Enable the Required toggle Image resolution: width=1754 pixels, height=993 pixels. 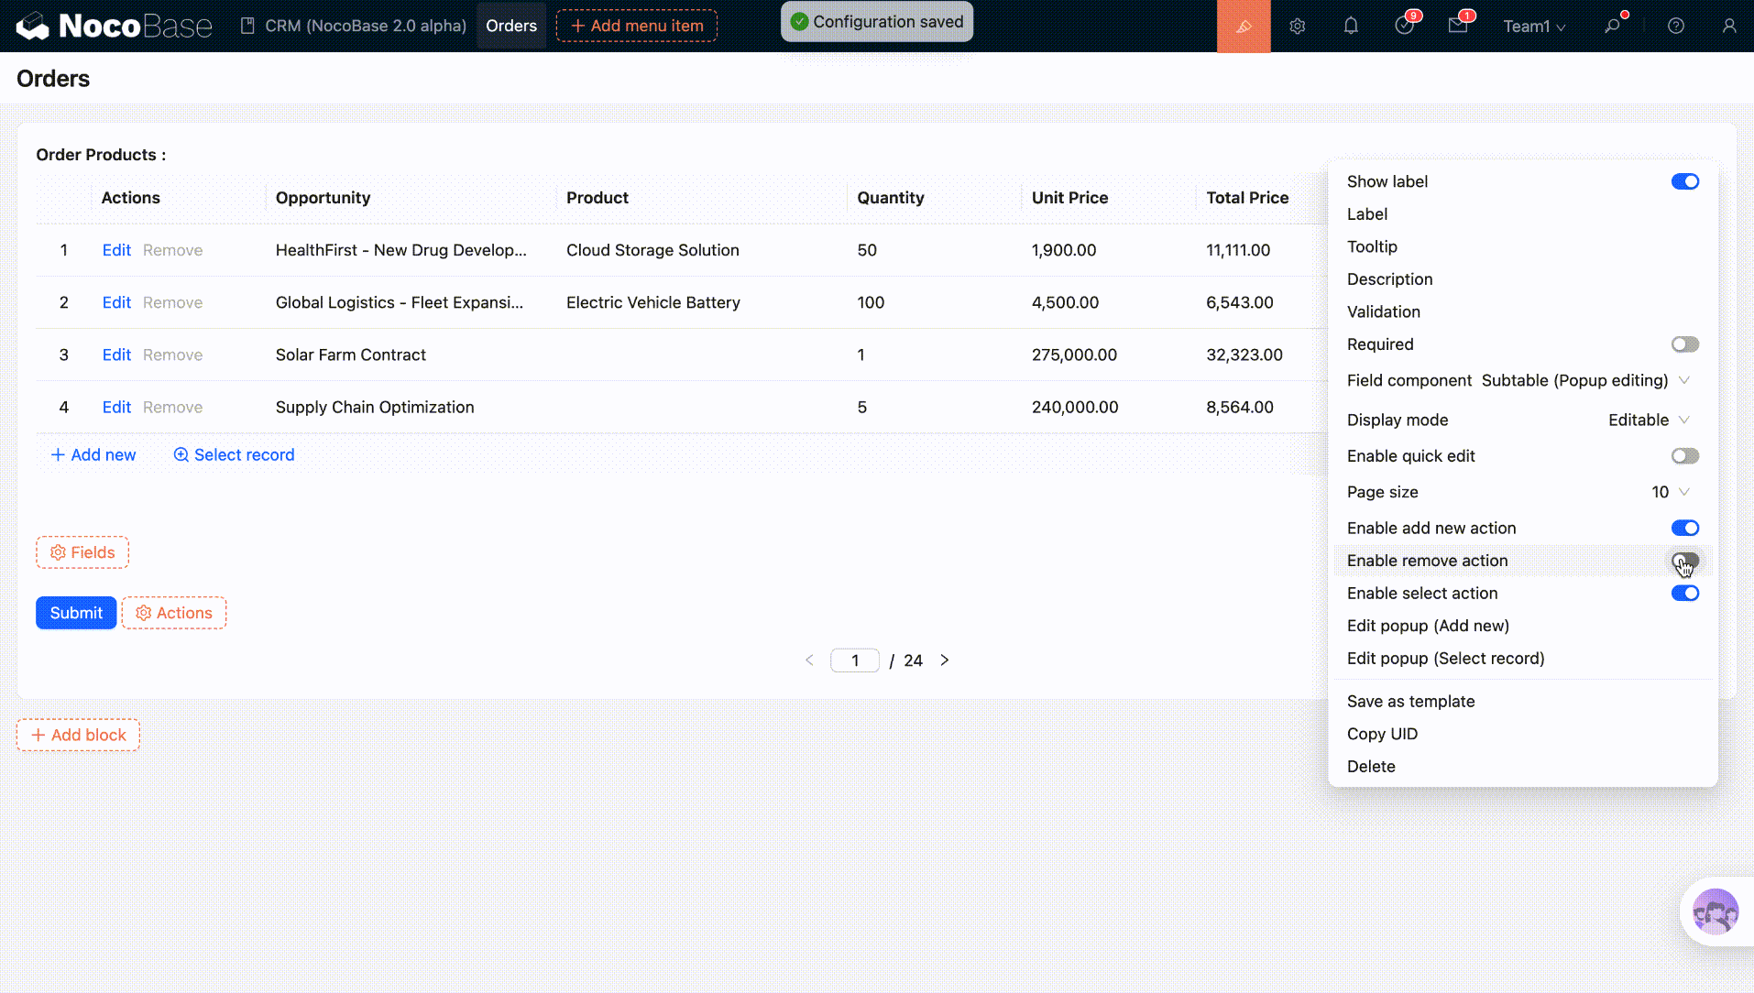(x=1684, y=344)
